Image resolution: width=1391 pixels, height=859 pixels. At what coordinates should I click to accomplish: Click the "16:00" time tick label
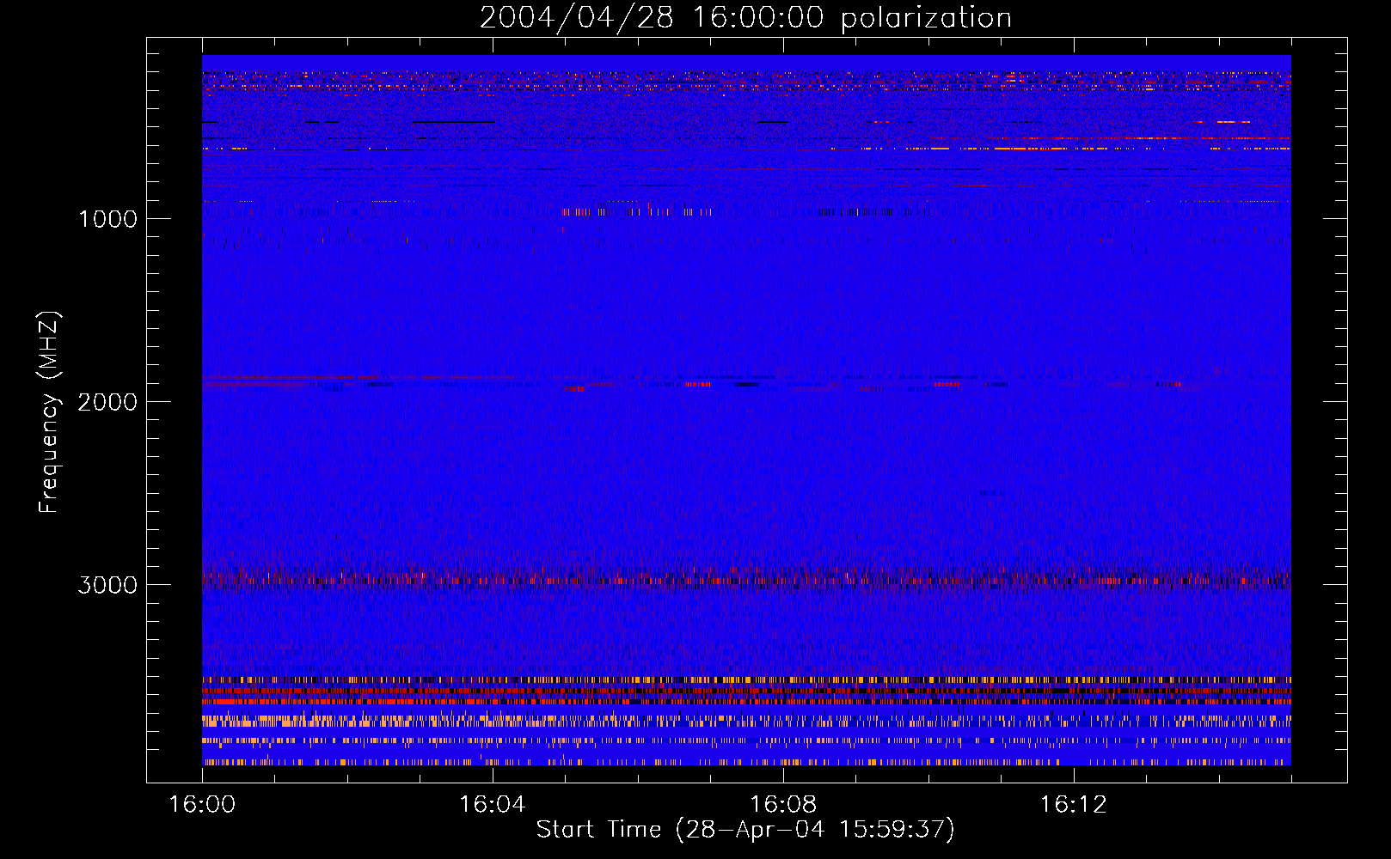coord(202,805)
